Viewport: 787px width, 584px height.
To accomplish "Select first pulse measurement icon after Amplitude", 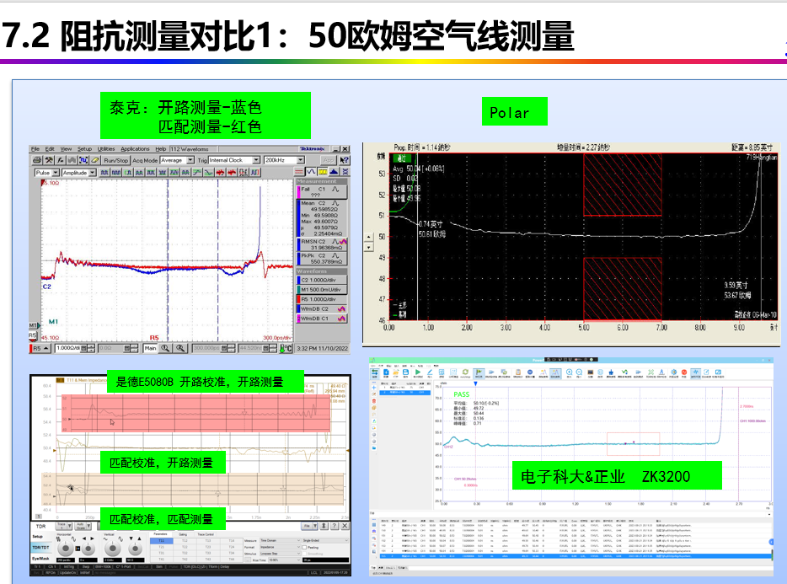I will coord(104,172).
